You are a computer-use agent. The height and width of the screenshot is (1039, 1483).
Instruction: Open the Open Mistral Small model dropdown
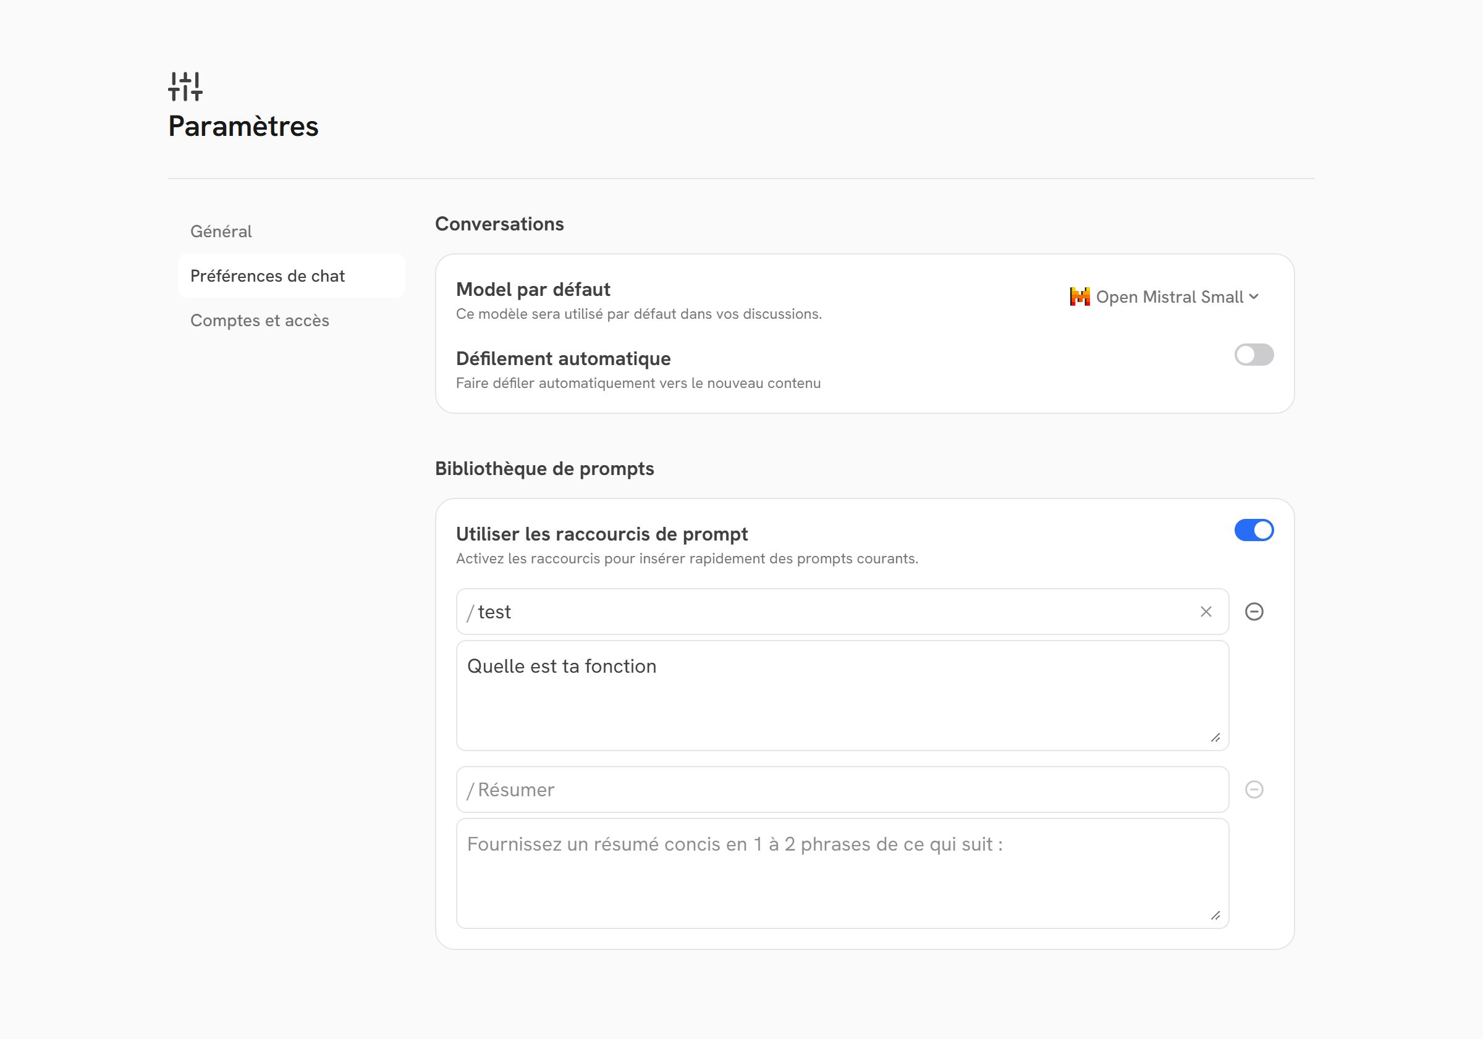[1169, 297]
